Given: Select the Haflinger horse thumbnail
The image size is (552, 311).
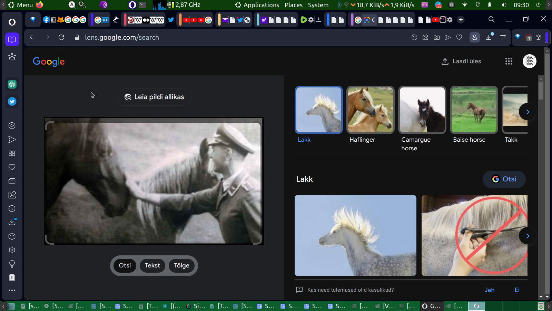Looking at the screenshot, I should [370, 110].
